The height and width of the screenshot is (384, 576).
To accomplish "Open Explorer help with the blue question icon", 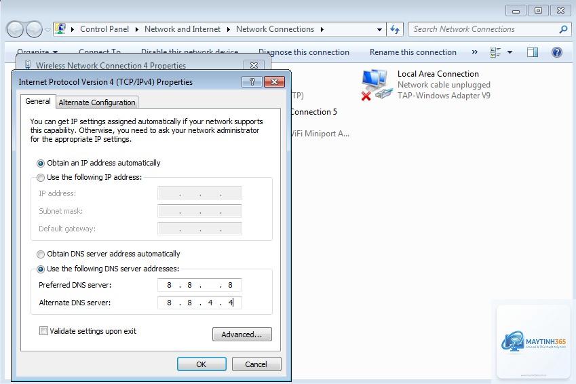I will pyautogui.click(x=557, y=52).
